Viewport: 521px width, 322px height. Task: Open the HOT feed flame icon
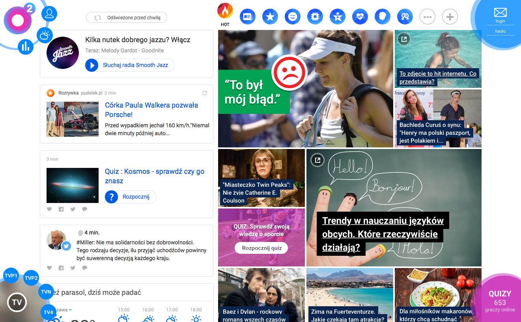click(225, 12)
